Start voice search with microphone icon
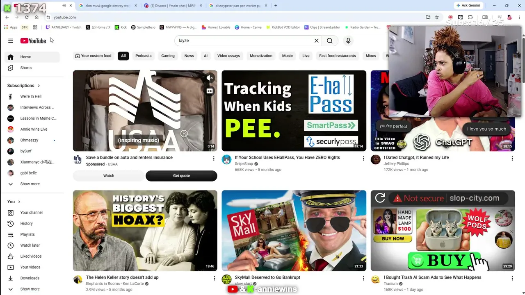Image resolution: width=525 pixels, height=295 pixels. coord(348,41)
